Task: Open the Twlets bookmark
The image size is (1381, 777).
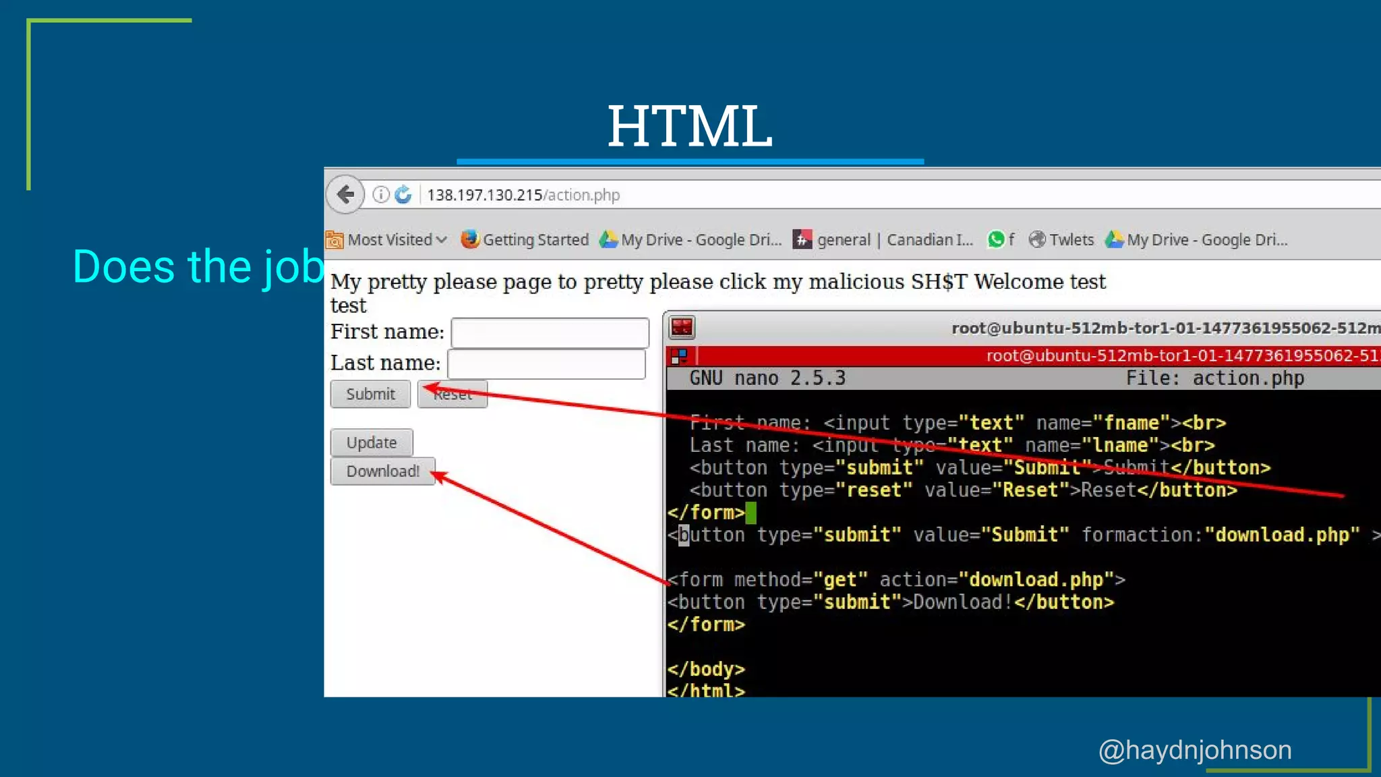Action: point(1061,239)
